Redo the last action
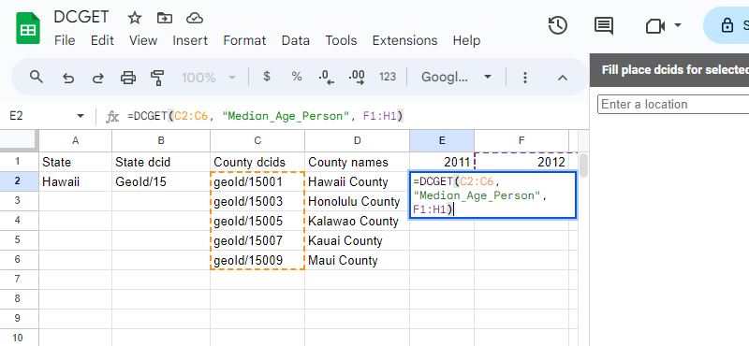The height and width of the screenshot is (346, 749). click(x=98, y=77)
